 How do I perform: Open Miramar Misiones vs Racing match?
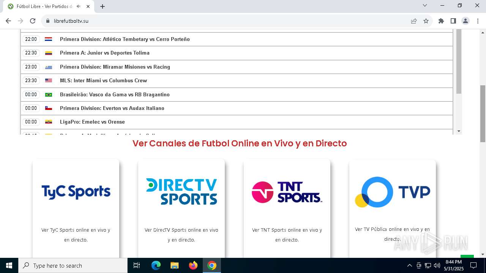pyautogui.click(x=115, y=67)
